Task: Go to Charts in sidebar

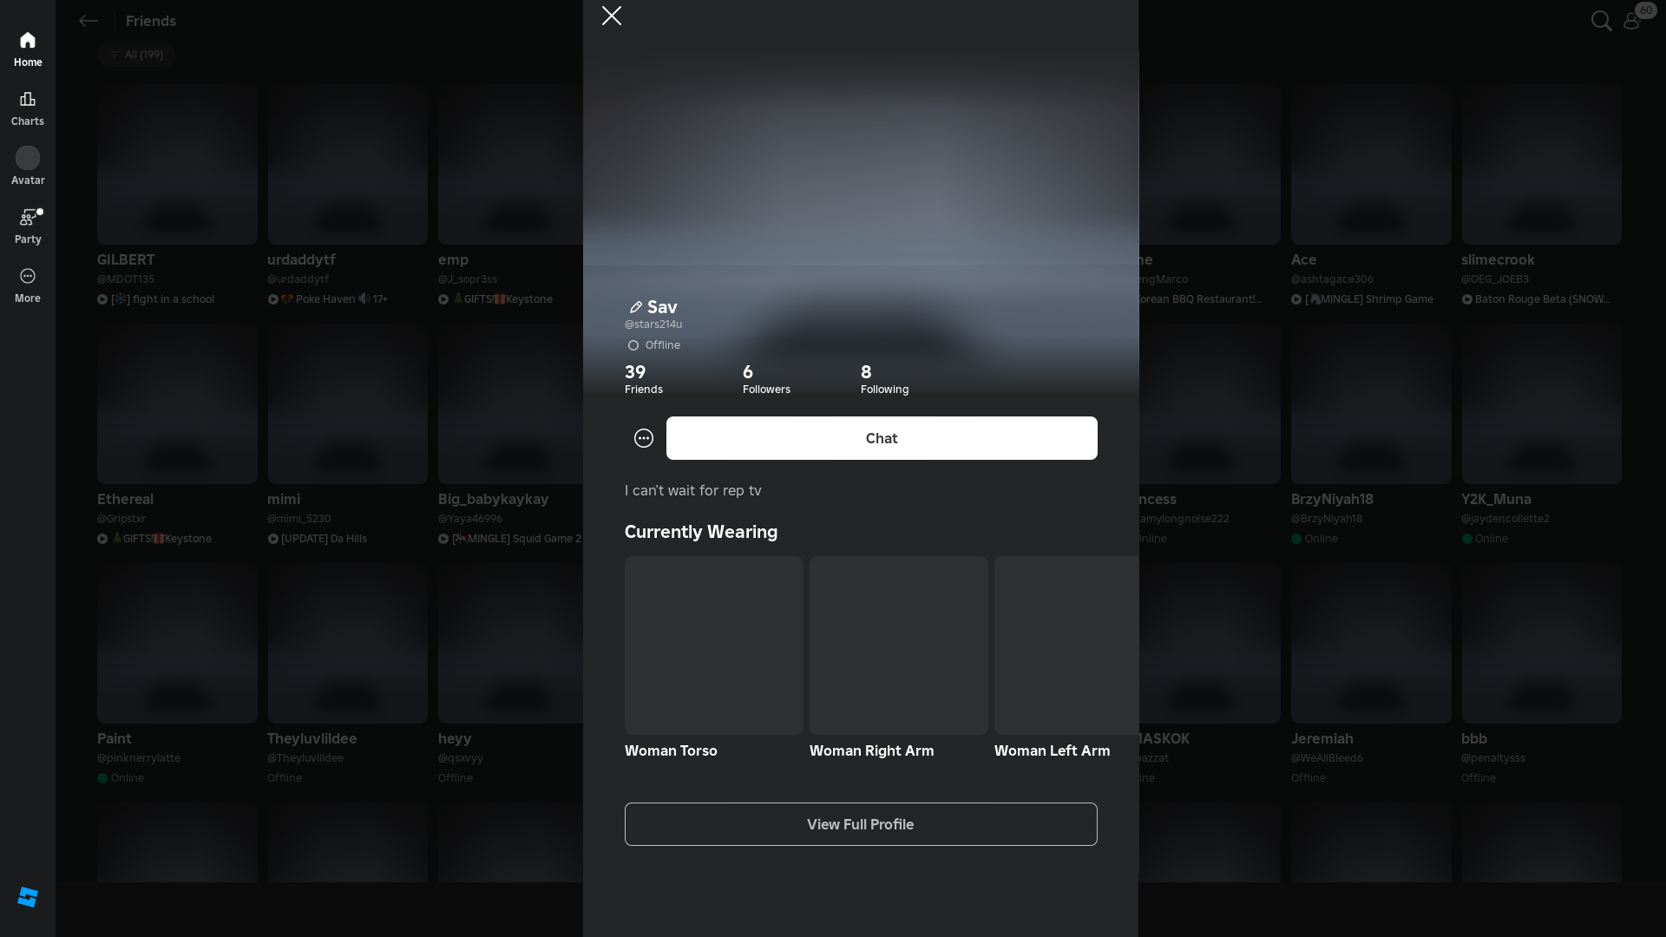Action: pos(28,108)
